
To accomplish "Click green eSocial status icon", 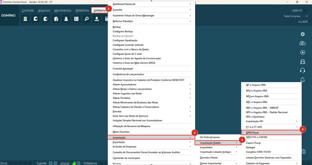I will click(x=74, y=163).
